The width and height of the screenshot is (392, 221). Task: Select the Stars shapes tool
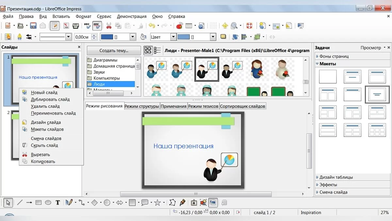coord(157,203)
